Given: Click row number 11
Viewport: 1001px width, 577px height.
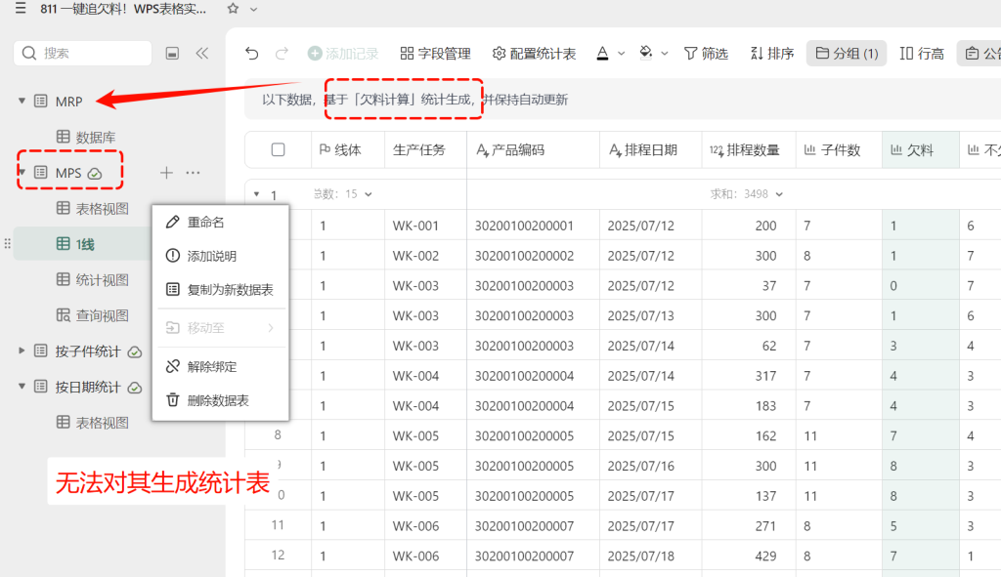Looking at the screenshot, I should coord(278,524).
